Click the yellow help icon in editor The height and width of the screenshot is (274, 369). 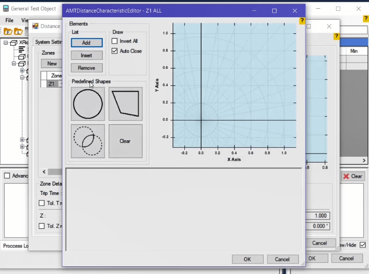[302, 21]
